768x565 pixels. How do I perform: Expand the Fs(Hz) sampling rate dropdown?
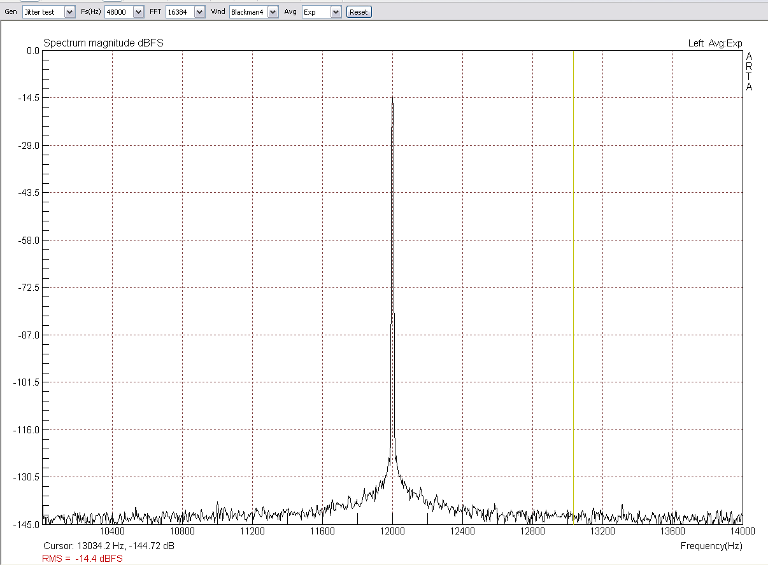pos(138,12)
